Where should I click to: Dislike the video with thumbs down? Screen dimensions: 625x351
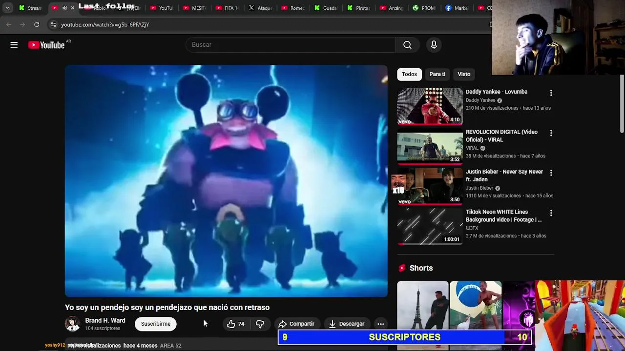tap(260, 324)
